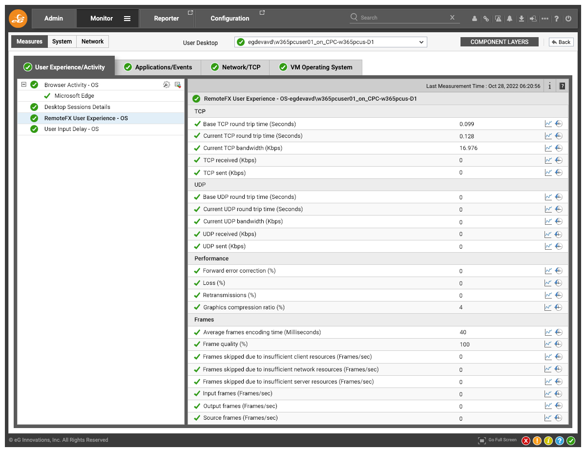
Task: Click the Last Measurement Time text
Action: click(x=483, y=86)
